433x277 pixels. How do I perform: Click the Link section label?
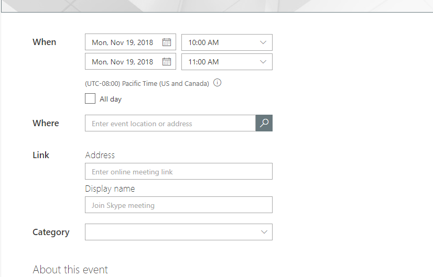click(x=41, y=155)
